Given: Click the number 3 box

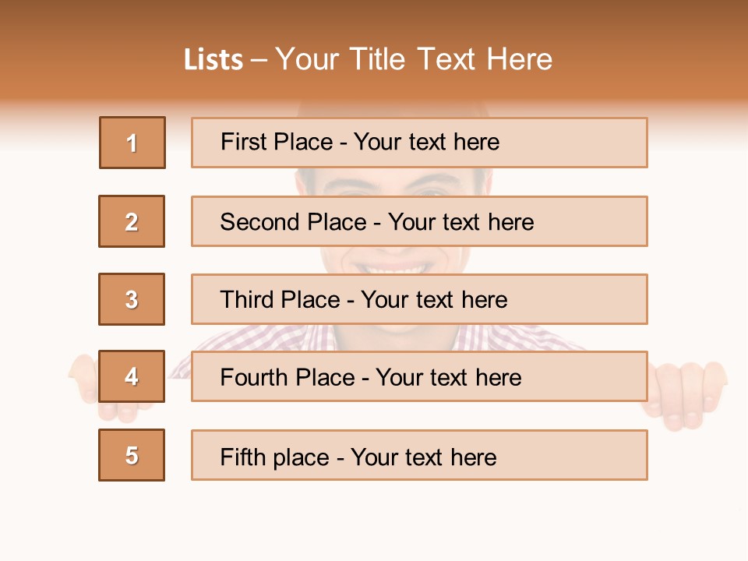Looking at the screenshot, I should (x=132, y=299).
